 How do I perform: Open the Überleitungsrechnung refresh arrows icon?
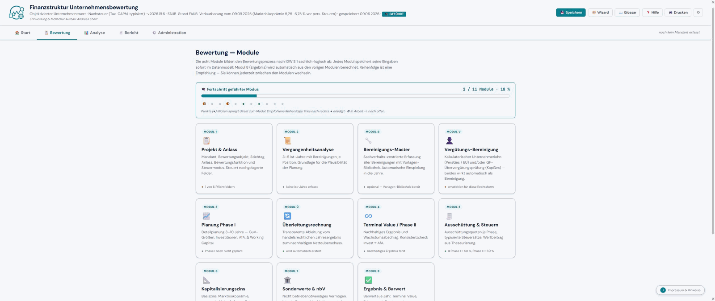pyautogui.click(x=287, y=216)
